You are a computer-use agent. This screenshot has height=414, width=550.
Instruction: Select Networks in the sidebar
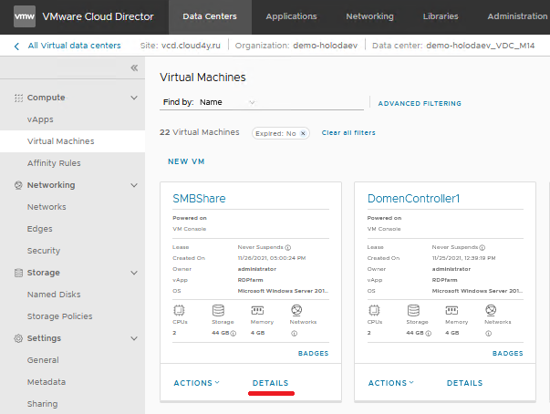(47, 207)
